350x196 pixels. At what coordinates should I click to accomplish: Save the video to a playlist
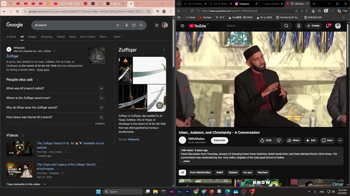[327, 140]
